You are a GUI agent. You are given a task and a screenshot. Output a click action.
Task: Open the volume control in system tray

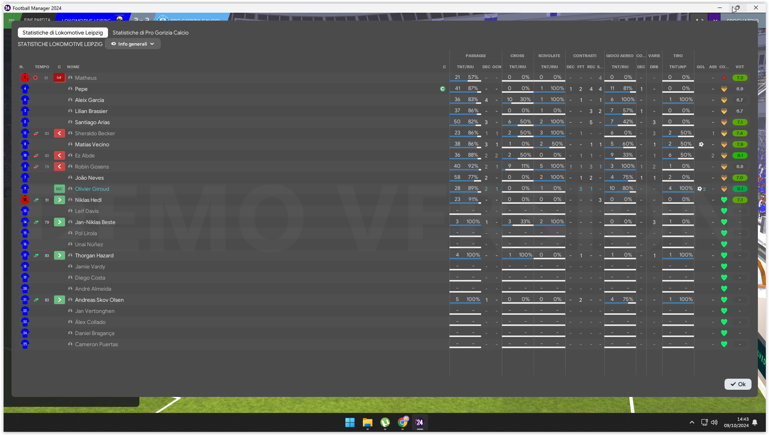coord(714,422)
